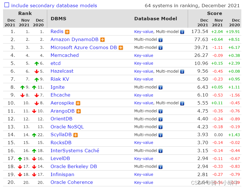Open the Multi-model info icon for Ignite
The height and width of the screenshot is (188, 243).
tap(161, 87)
